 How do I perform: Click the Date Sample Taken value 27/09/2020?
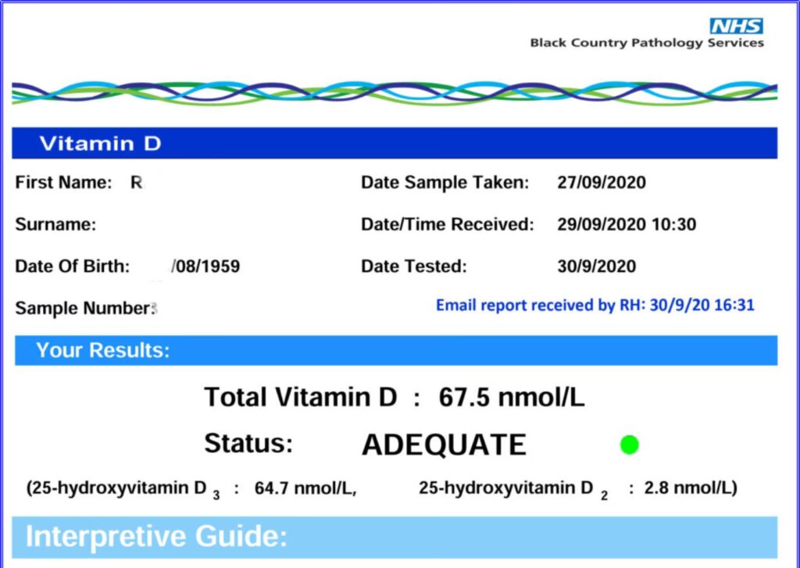pyautogui.click(x=601, y=183)
